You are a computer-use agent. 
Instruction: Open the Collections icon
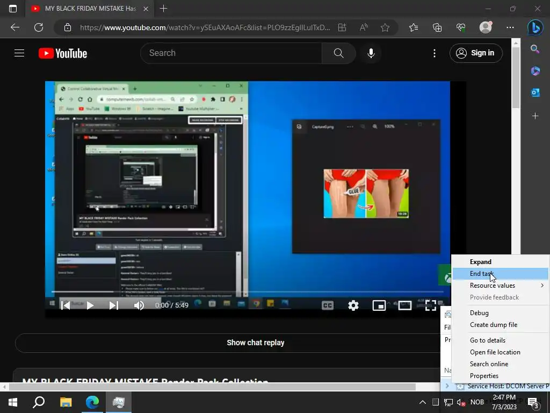[x=437, y=27]
